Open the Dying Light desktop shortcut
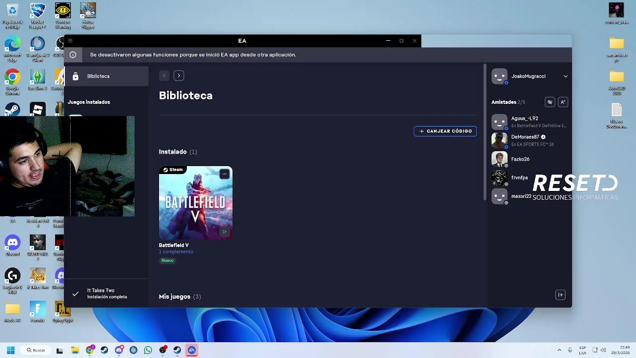This screenshot has width=636, height=358. pos(63,312)
